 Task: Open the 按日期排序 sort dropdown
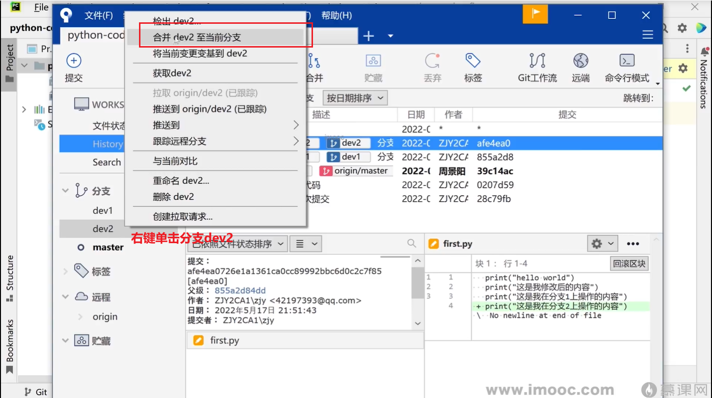(x=355, y=98)
